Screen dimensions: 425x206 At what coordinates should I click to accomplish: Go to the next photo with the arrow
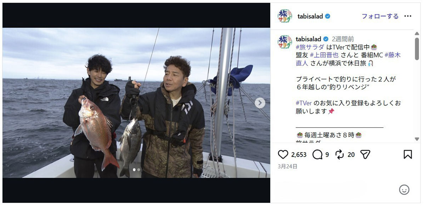(260, 103)
